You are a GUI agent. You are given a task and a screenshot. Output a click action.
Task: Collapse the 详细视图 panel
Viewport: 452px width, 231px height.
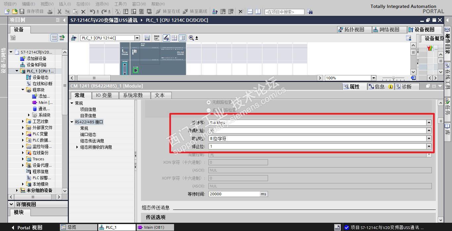[x=11, y=204]
